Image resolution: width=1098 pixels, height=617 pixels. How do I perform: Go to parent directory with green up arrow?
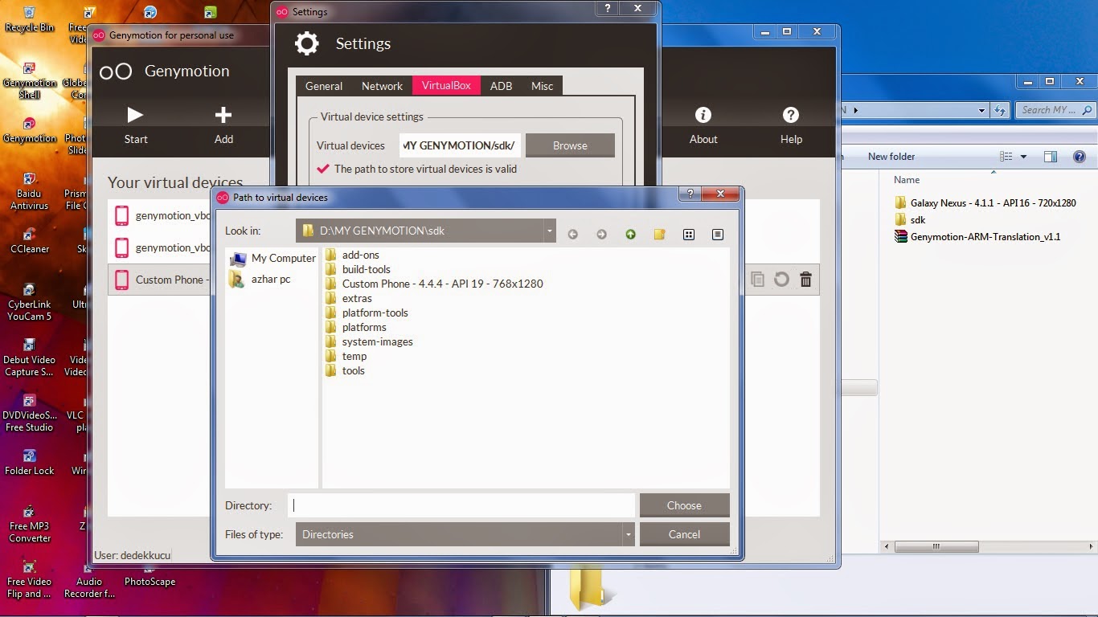pyautogui.click(x=630, y=235)
